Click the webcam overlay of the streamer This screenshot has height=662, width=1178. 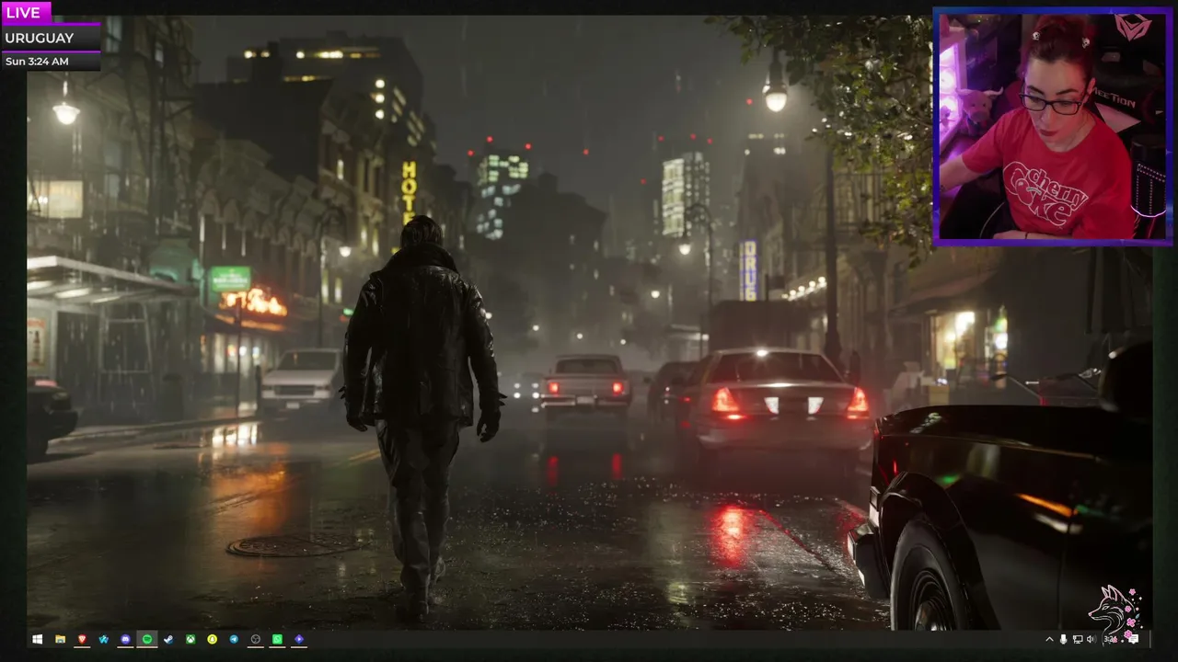[x=1053, y=127]
